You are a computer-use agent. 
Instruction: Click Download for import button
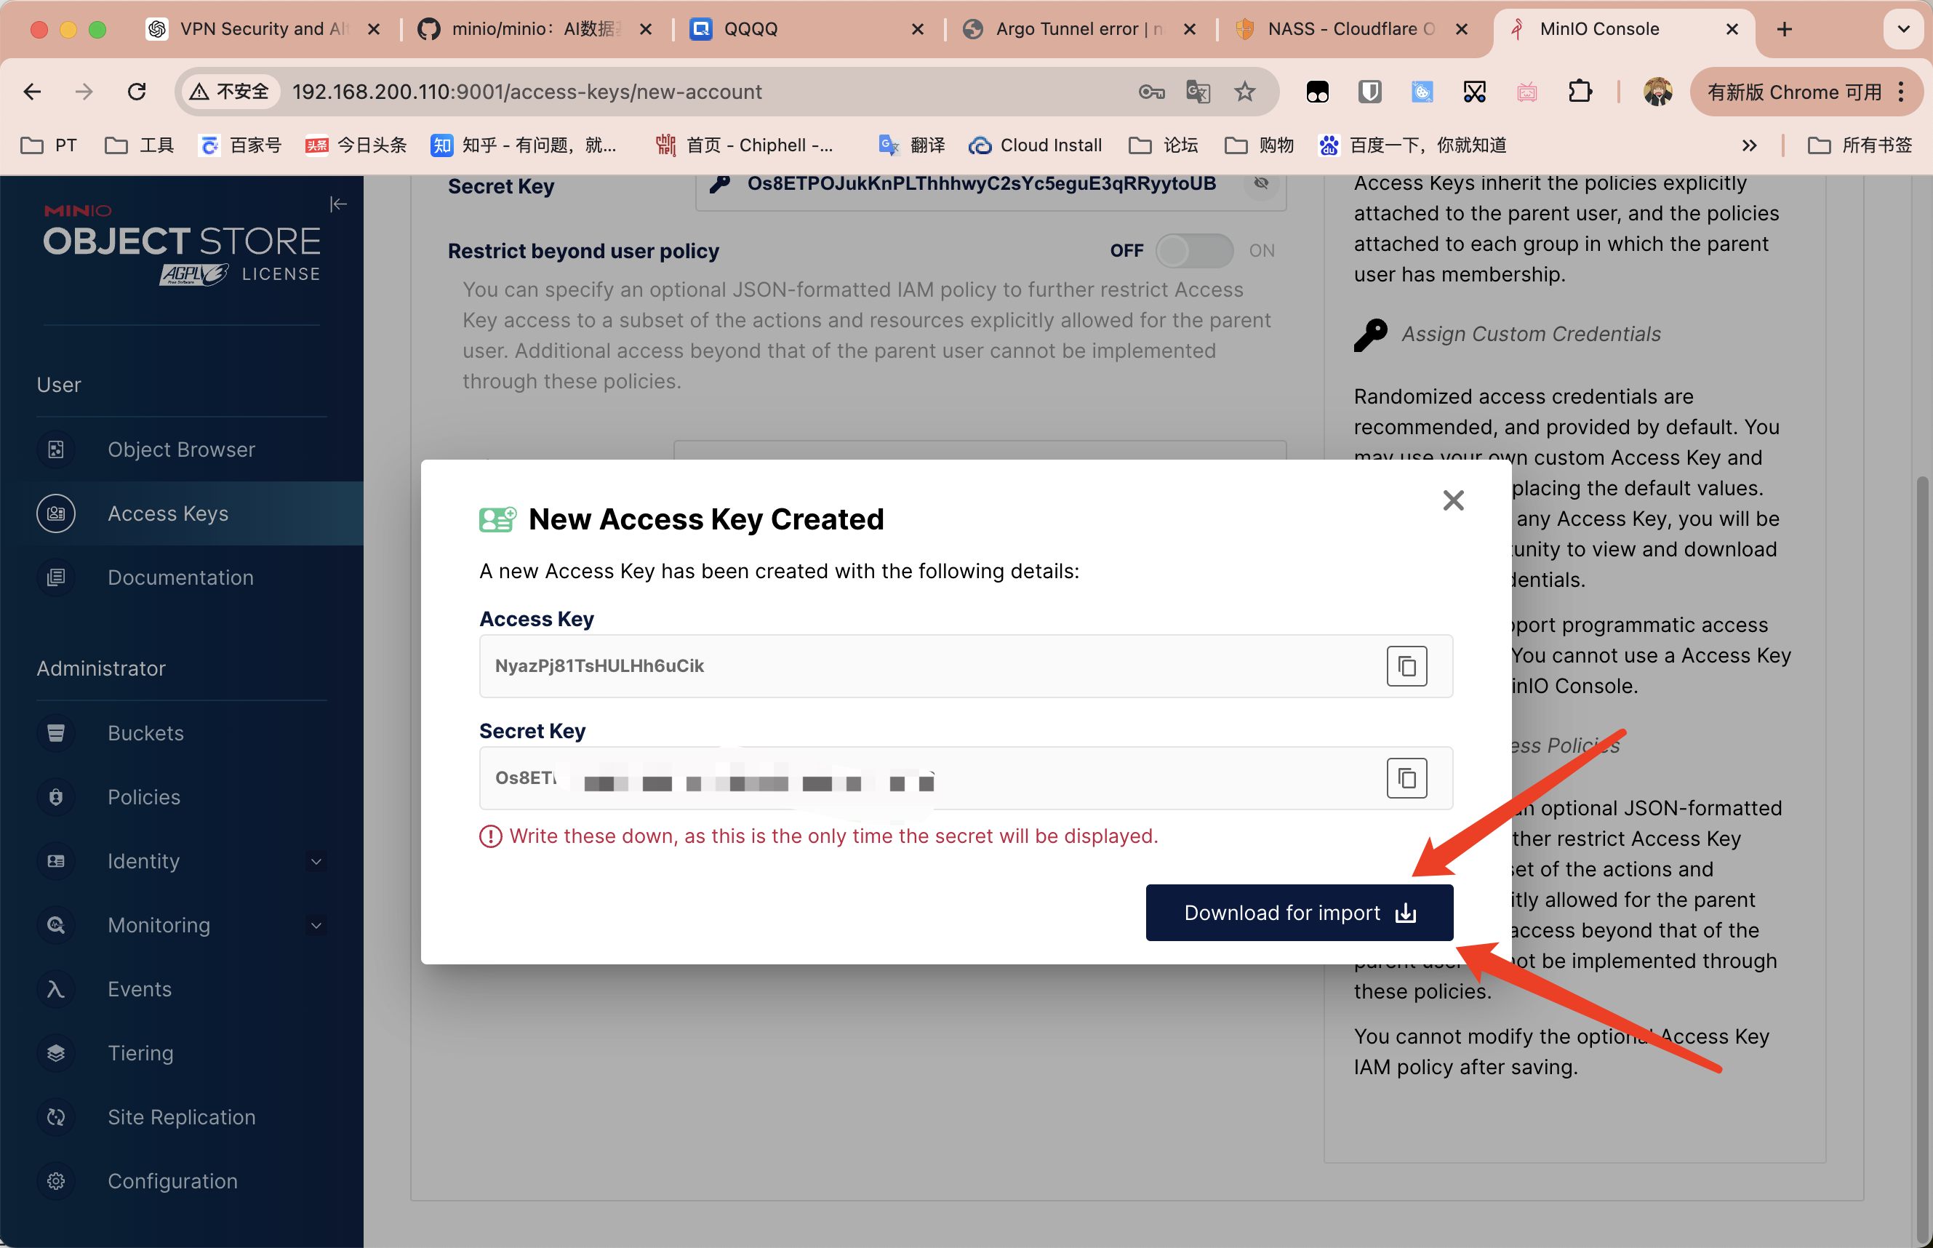(1299, 913)
